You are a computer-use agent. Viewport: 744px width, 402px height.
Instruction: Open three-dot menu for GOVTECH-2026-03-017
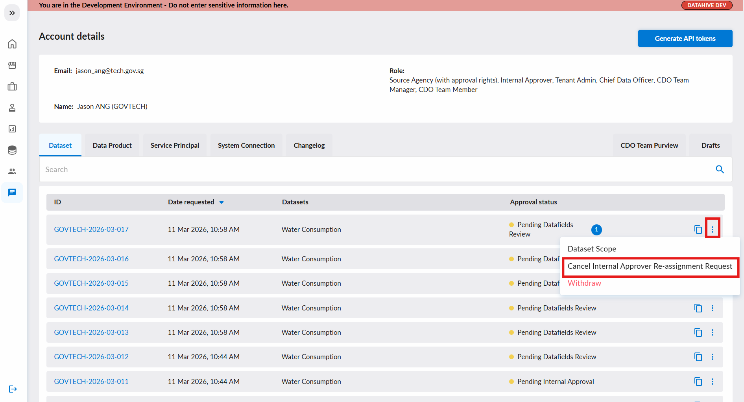coord(712,229)
